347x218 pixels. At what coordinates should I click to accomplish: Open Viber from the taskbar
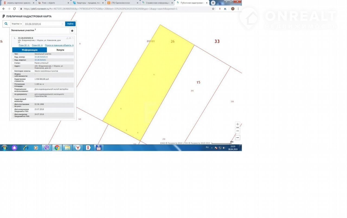tap(47, 148)
